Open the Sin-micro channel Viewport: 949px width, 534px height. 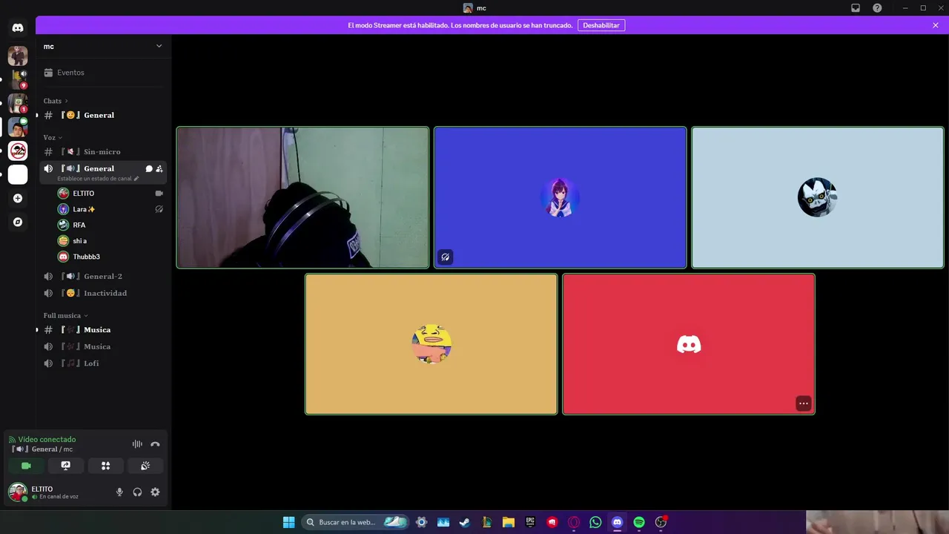[102, 151]
